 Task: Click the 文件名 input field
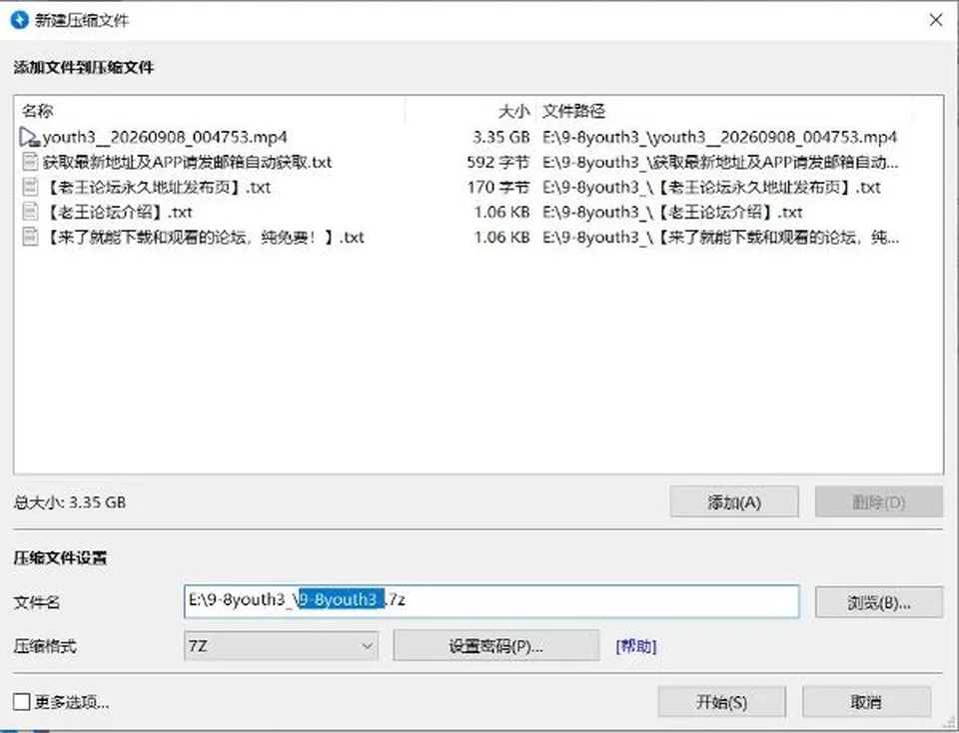pyautogui.click(x=491, y=601)
